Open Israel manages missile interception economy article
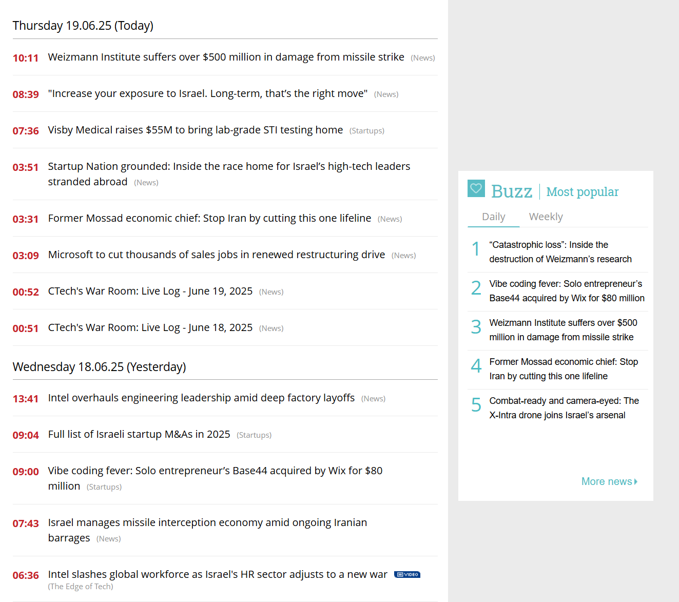679x602 pixels. [207, 530]
